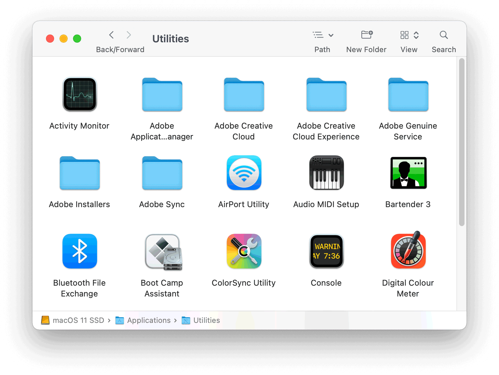Select the Audio MIDI Setup icon
This screenshot has width=499, height=375.
(326, 173)
